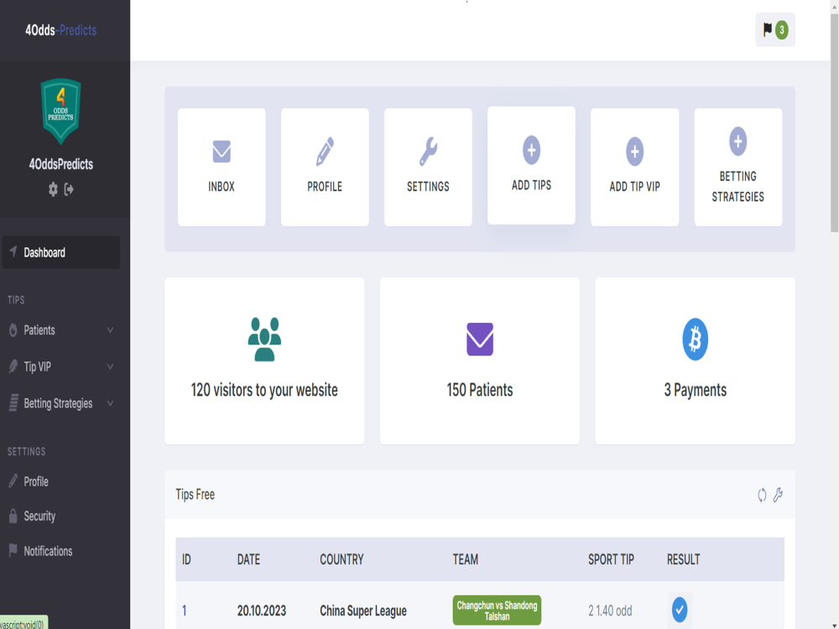This screenshot has height=629, width=839.
Task: Click the flag icon beside Notifications
Action: pos(13,550)
